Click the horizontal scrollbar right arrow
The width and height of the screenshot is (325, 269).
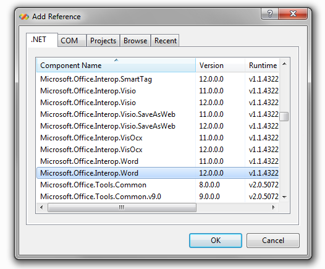(x=273, y=207)
